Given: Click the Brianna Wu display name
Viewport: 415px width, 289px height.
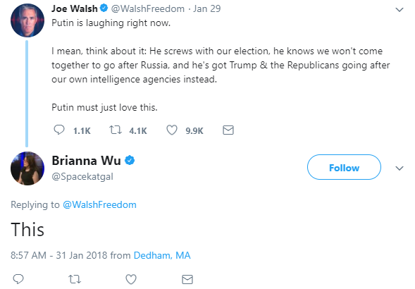Looking at the screenshot, I should point(86,161).
